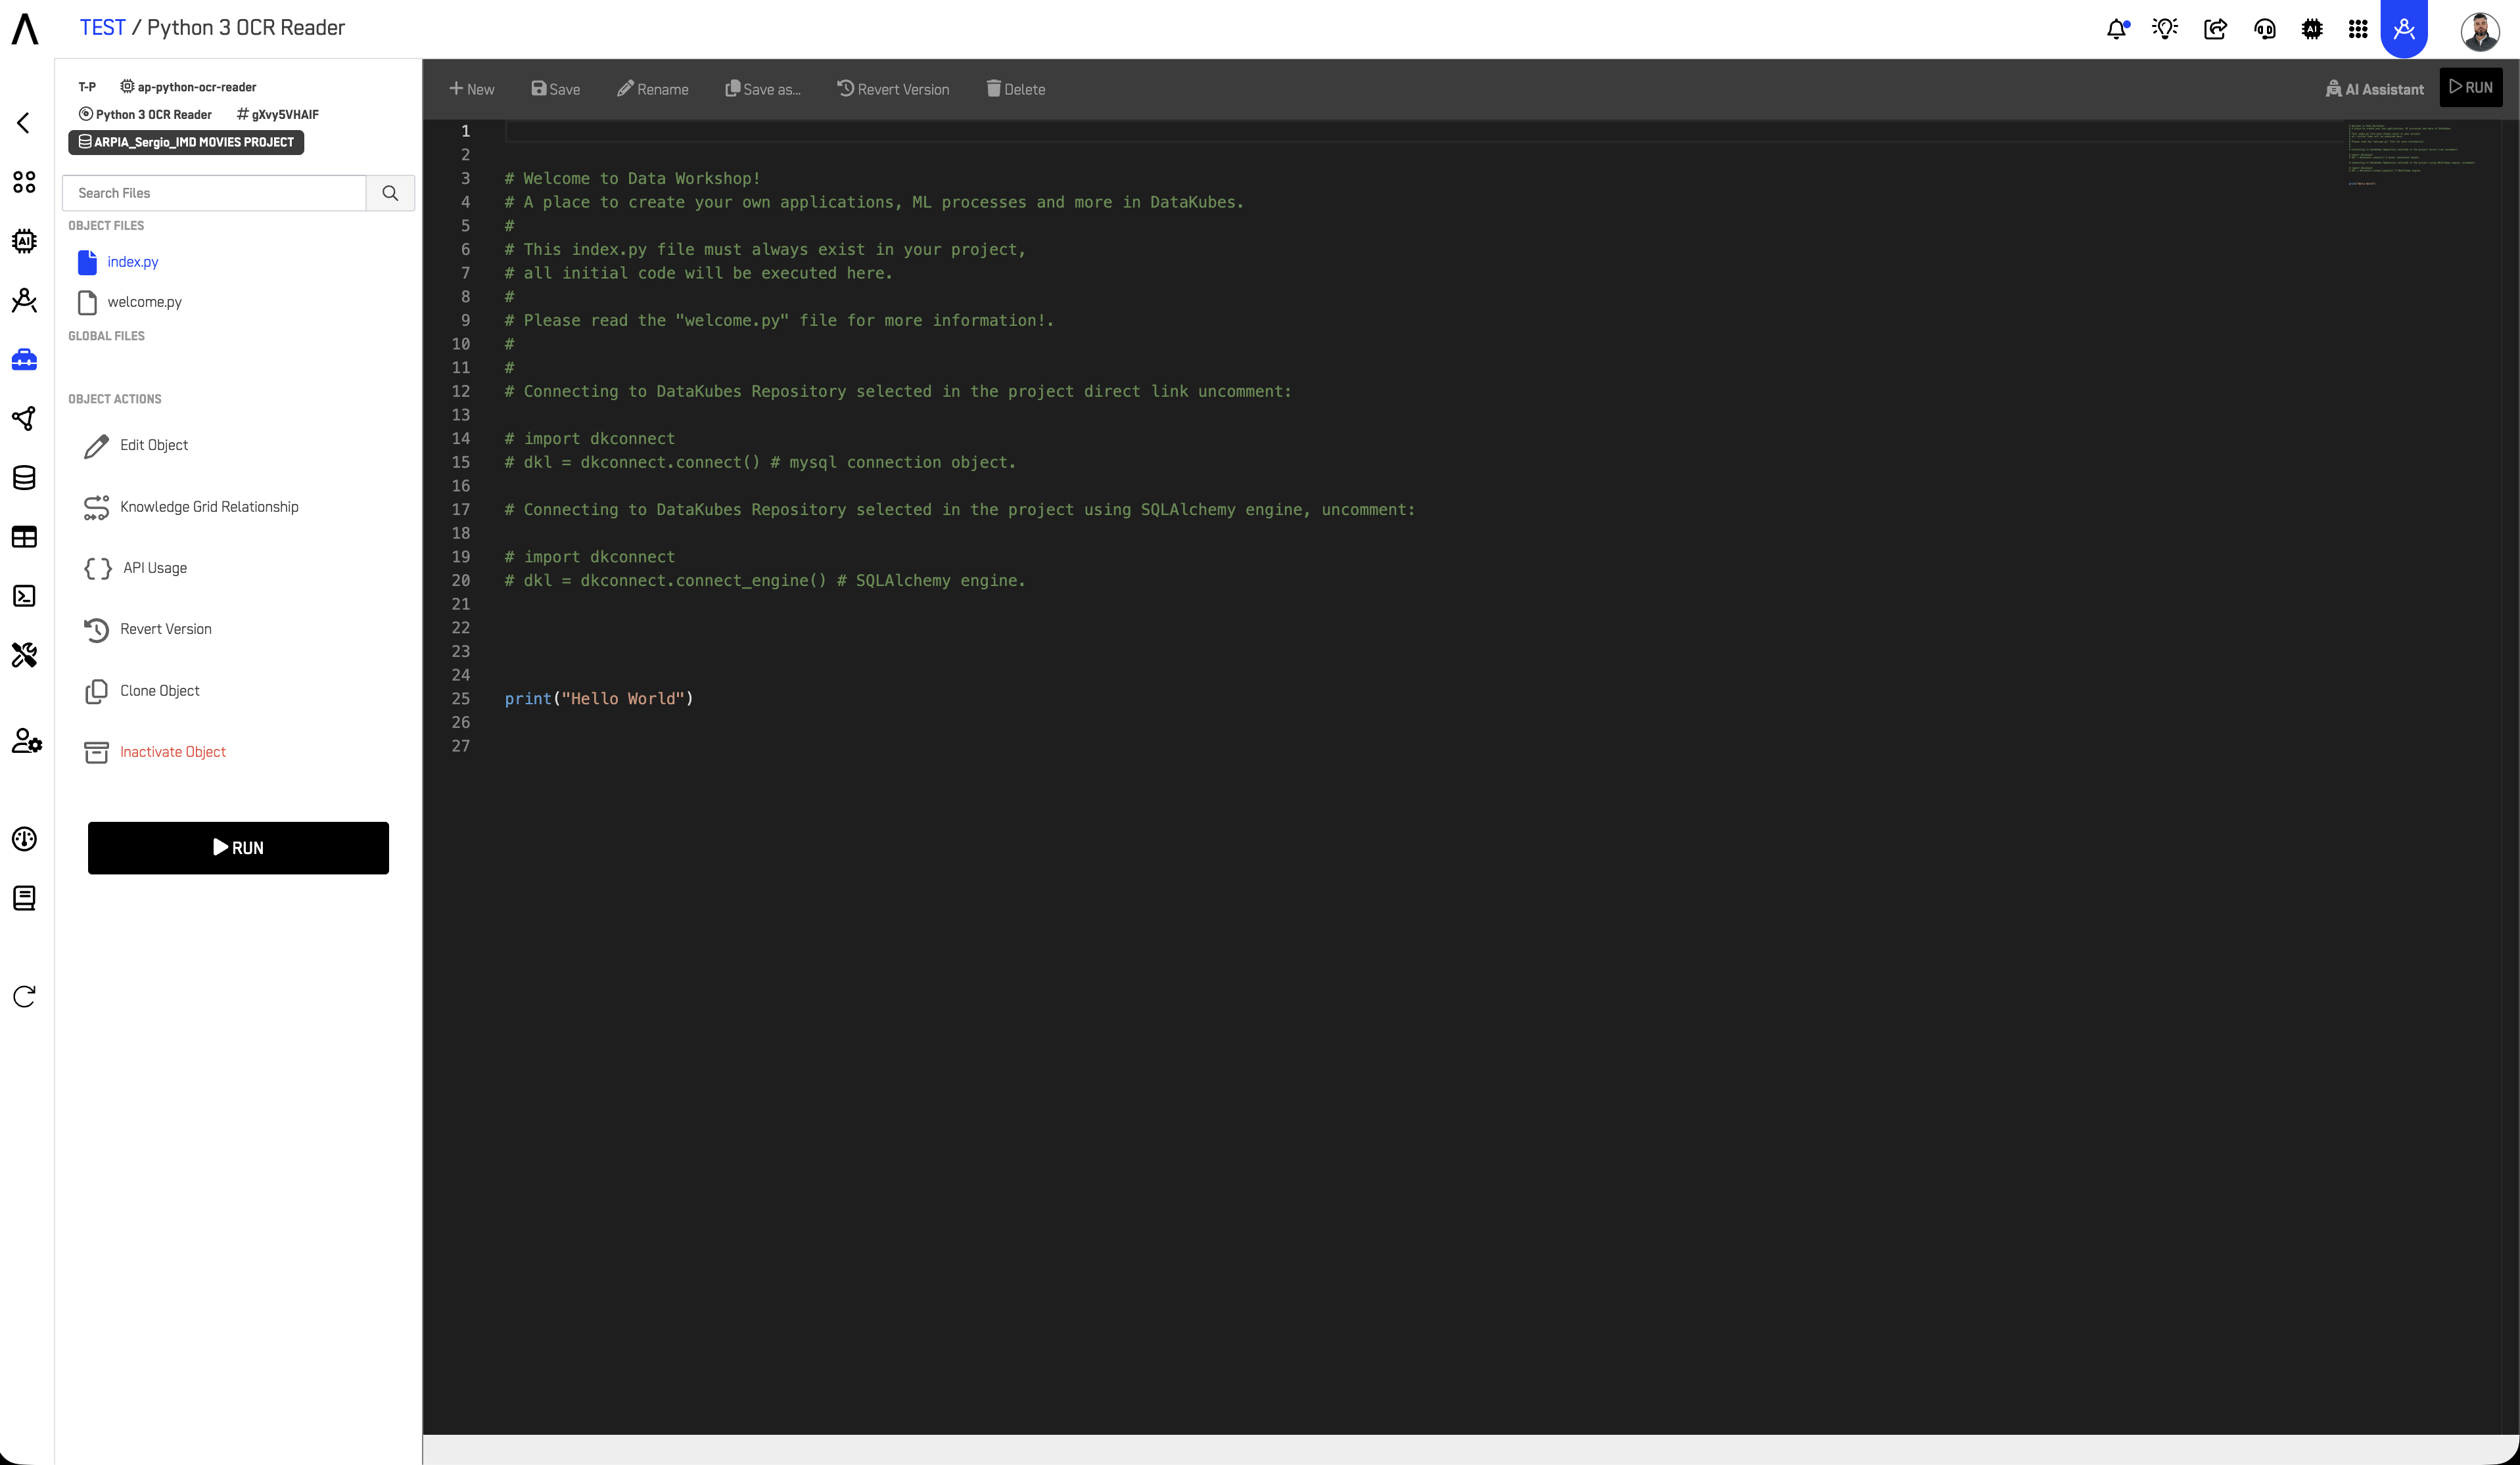The height and width of the screenshot is (1465, 2520).
Task: Open welcome.py file
Action: [x=144, y=302]
